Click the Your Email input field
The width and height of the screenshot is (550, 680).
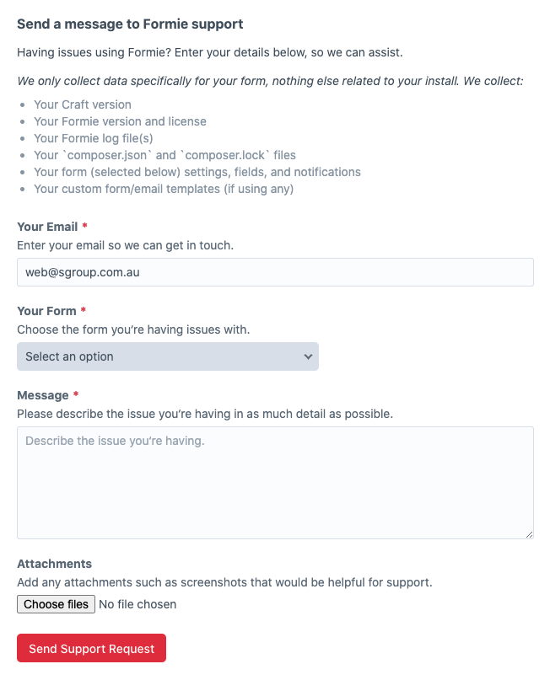275,272
